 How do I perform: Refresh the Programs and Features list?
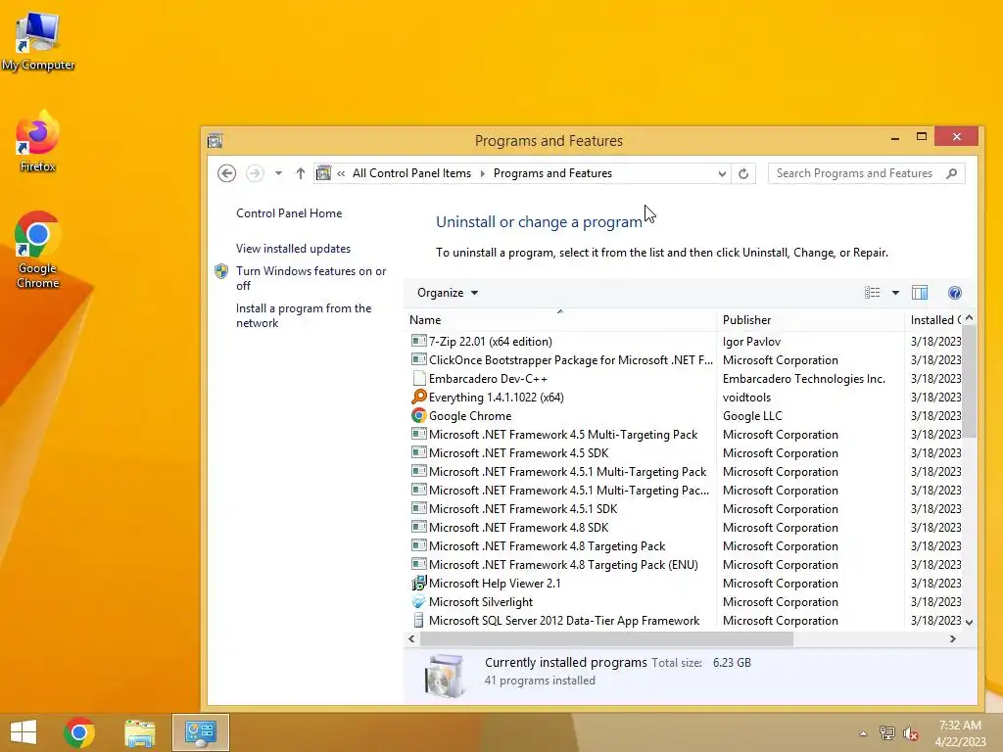(x=743, y=173)
